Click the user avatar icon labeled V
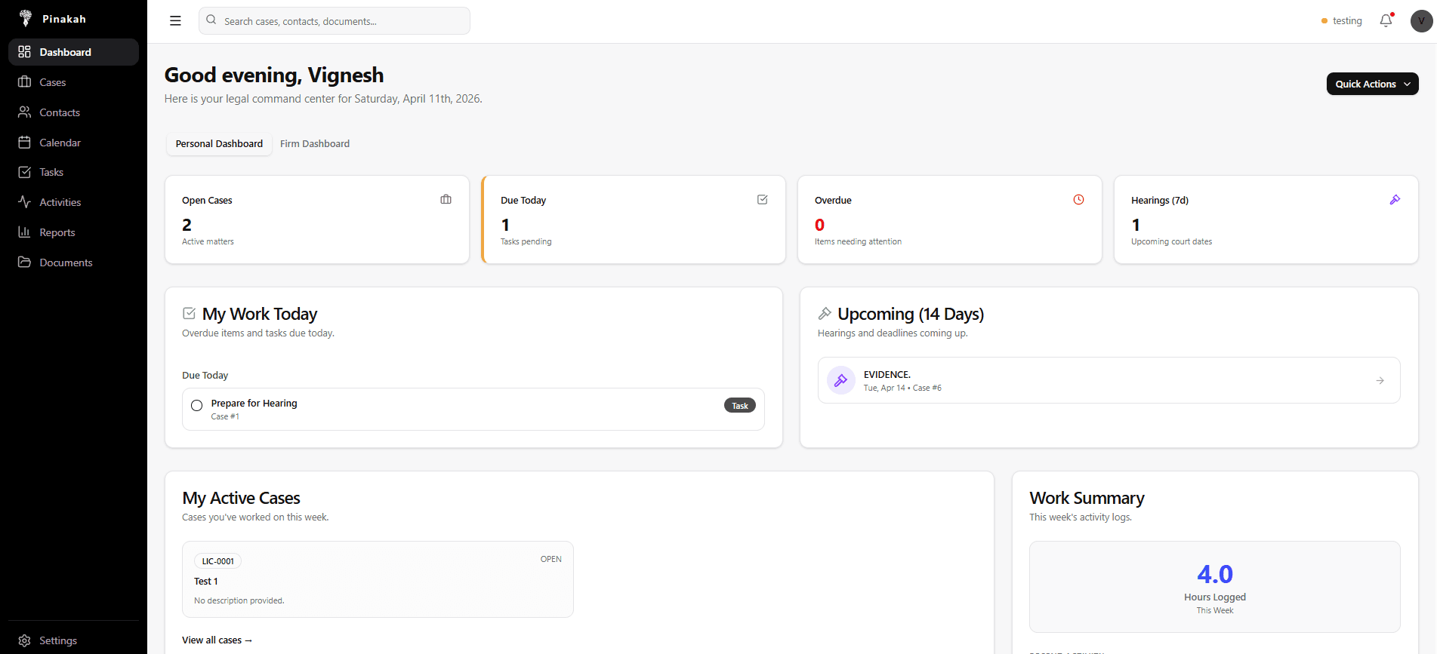Screen dimensions: 1437x654 1421,21
